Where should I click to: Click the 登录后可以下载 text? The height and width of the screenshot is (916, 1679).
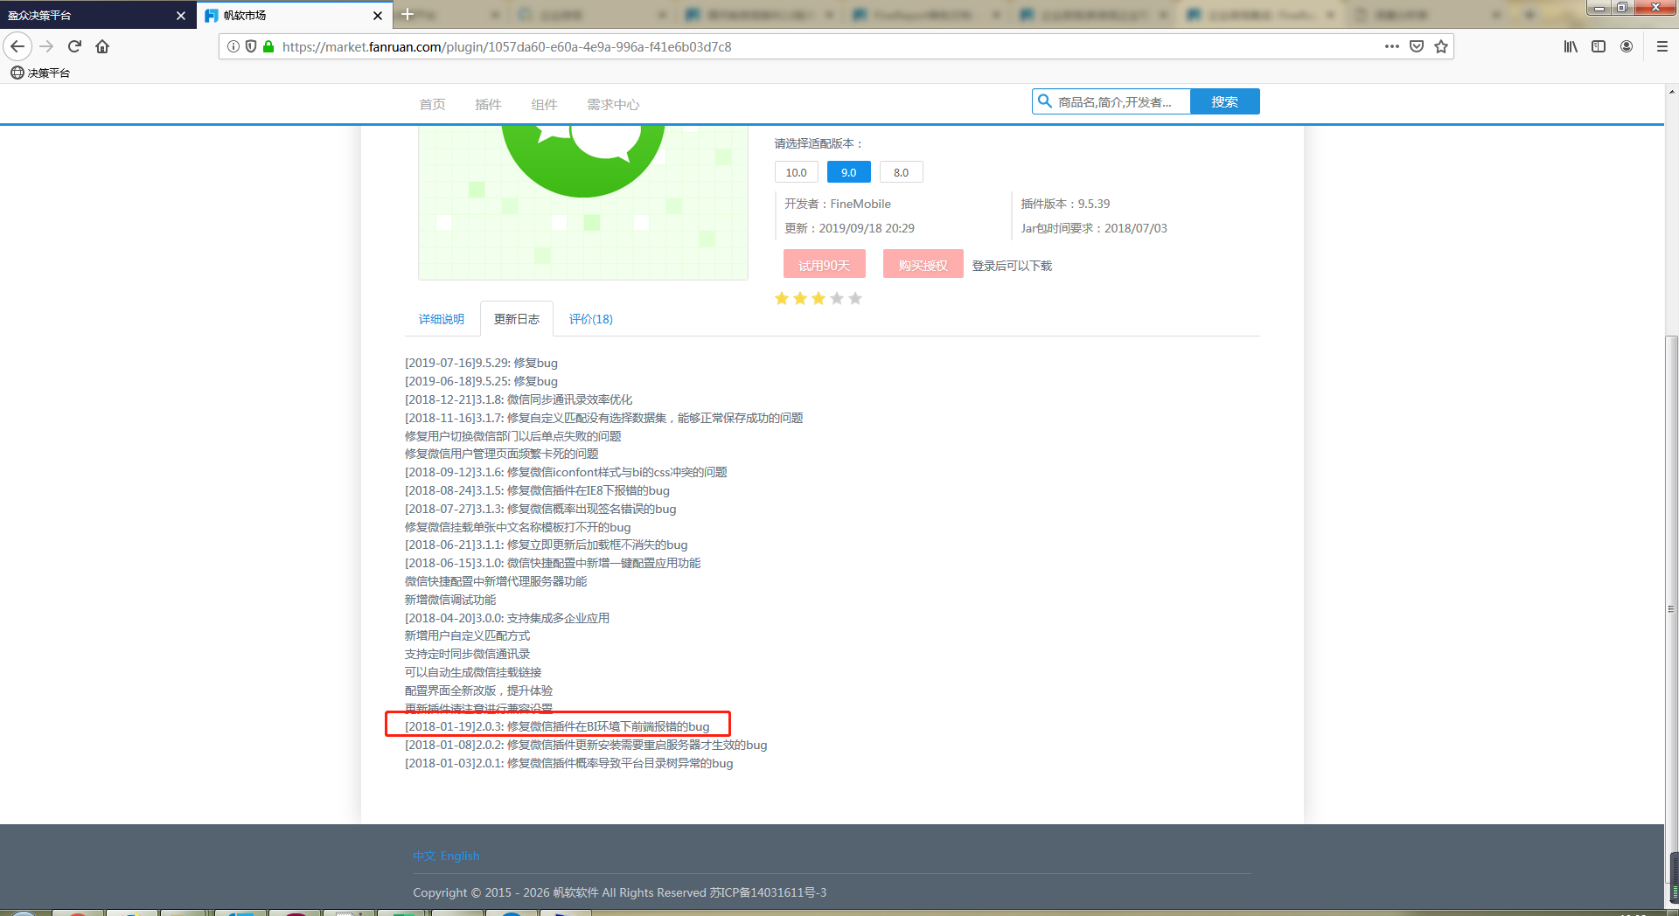tap(1012, 266)
